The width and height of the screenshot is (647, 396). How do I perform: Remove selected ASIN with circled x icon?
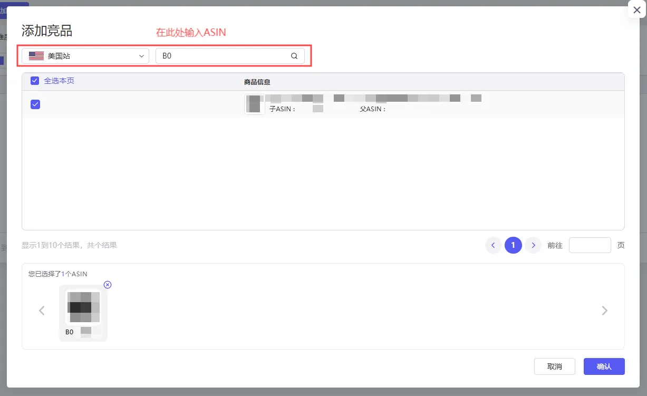[108, 285]
